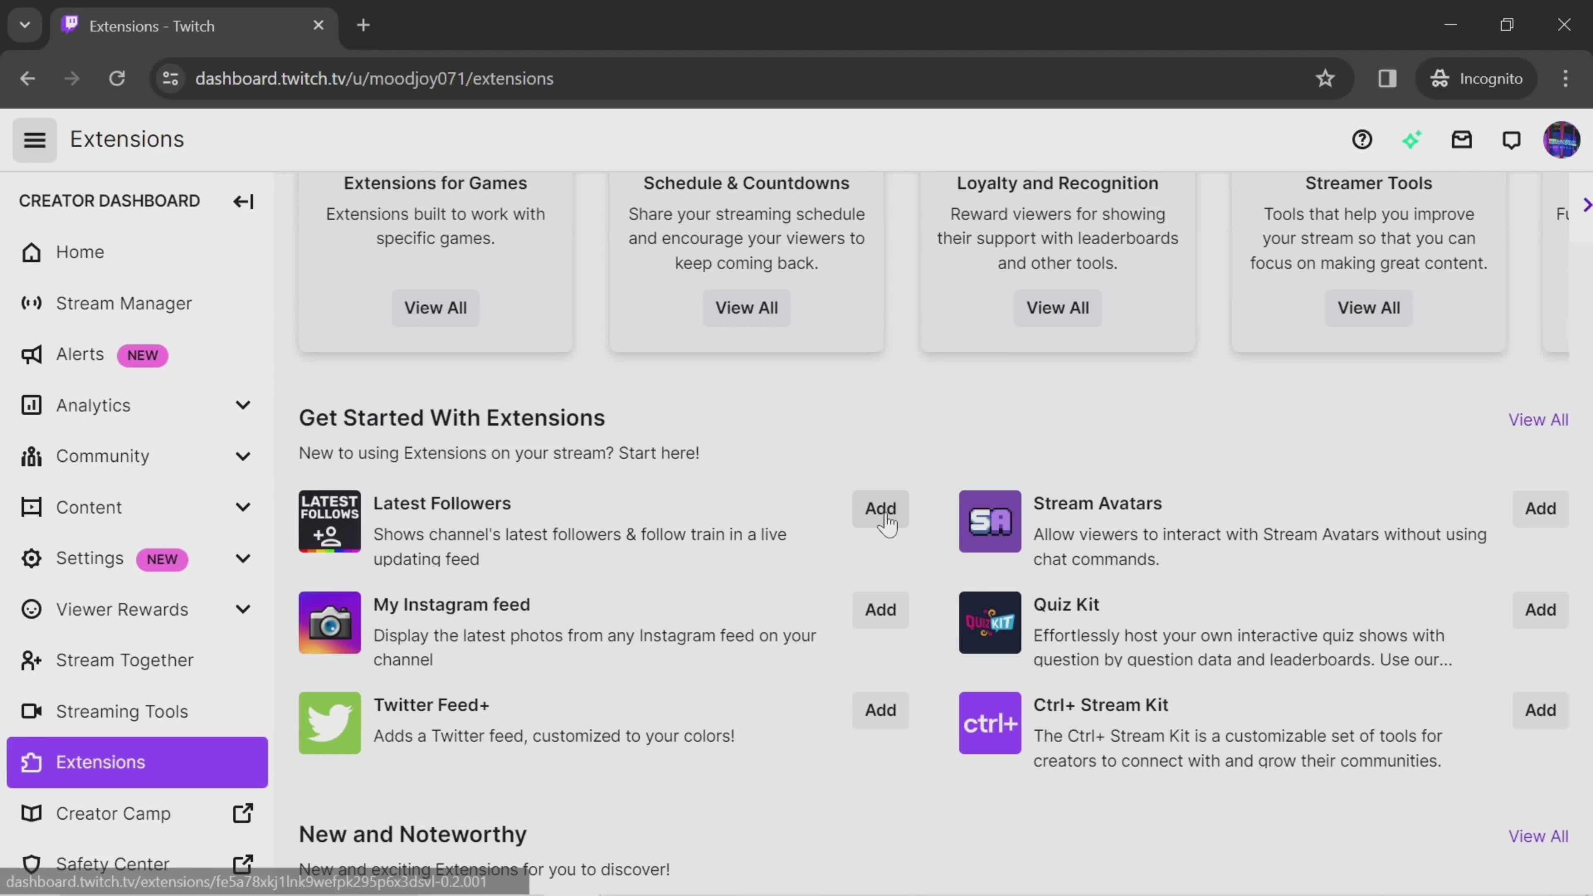View All Loyalty and Recognition extensions
Viewport: 1593px width, 896px height.
(x=1057, y=308)
